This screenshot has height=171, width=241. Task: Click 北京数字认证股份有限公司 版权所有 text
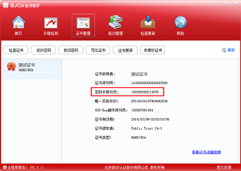tap(135, 167)
